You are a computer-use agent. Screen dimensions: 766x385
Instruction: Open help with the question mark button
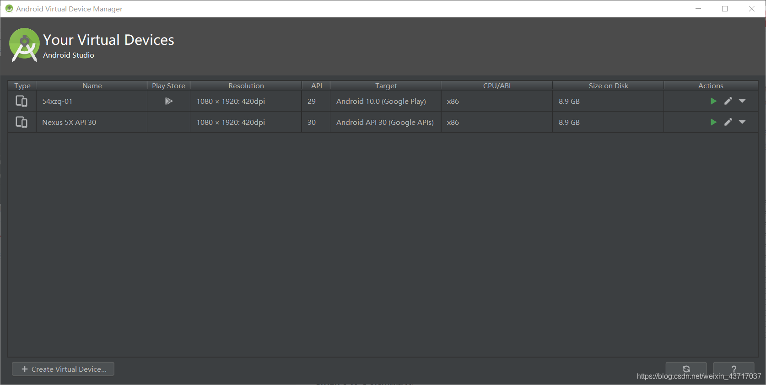pyautogui.click(x=734, y=369)
